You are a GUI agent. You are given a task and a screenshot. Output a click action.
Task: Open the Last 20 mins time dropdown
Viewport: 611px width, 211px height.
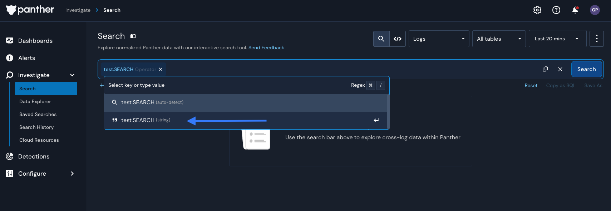(557, 39)
